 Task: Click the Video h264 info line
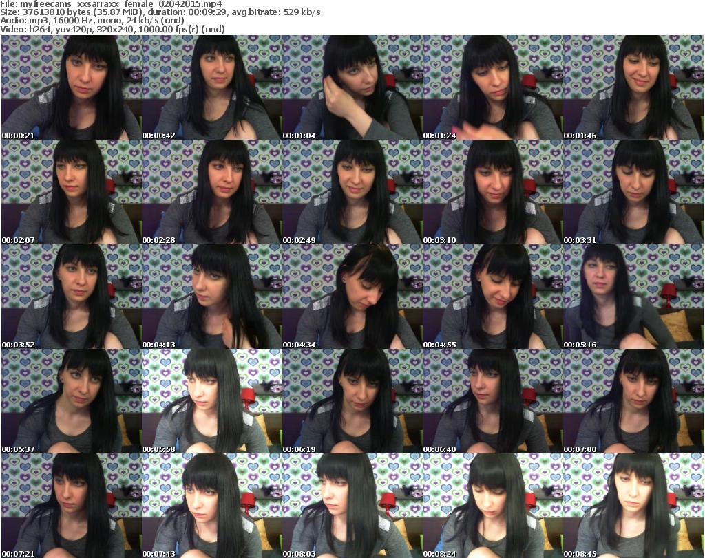(x=112, y=29)
